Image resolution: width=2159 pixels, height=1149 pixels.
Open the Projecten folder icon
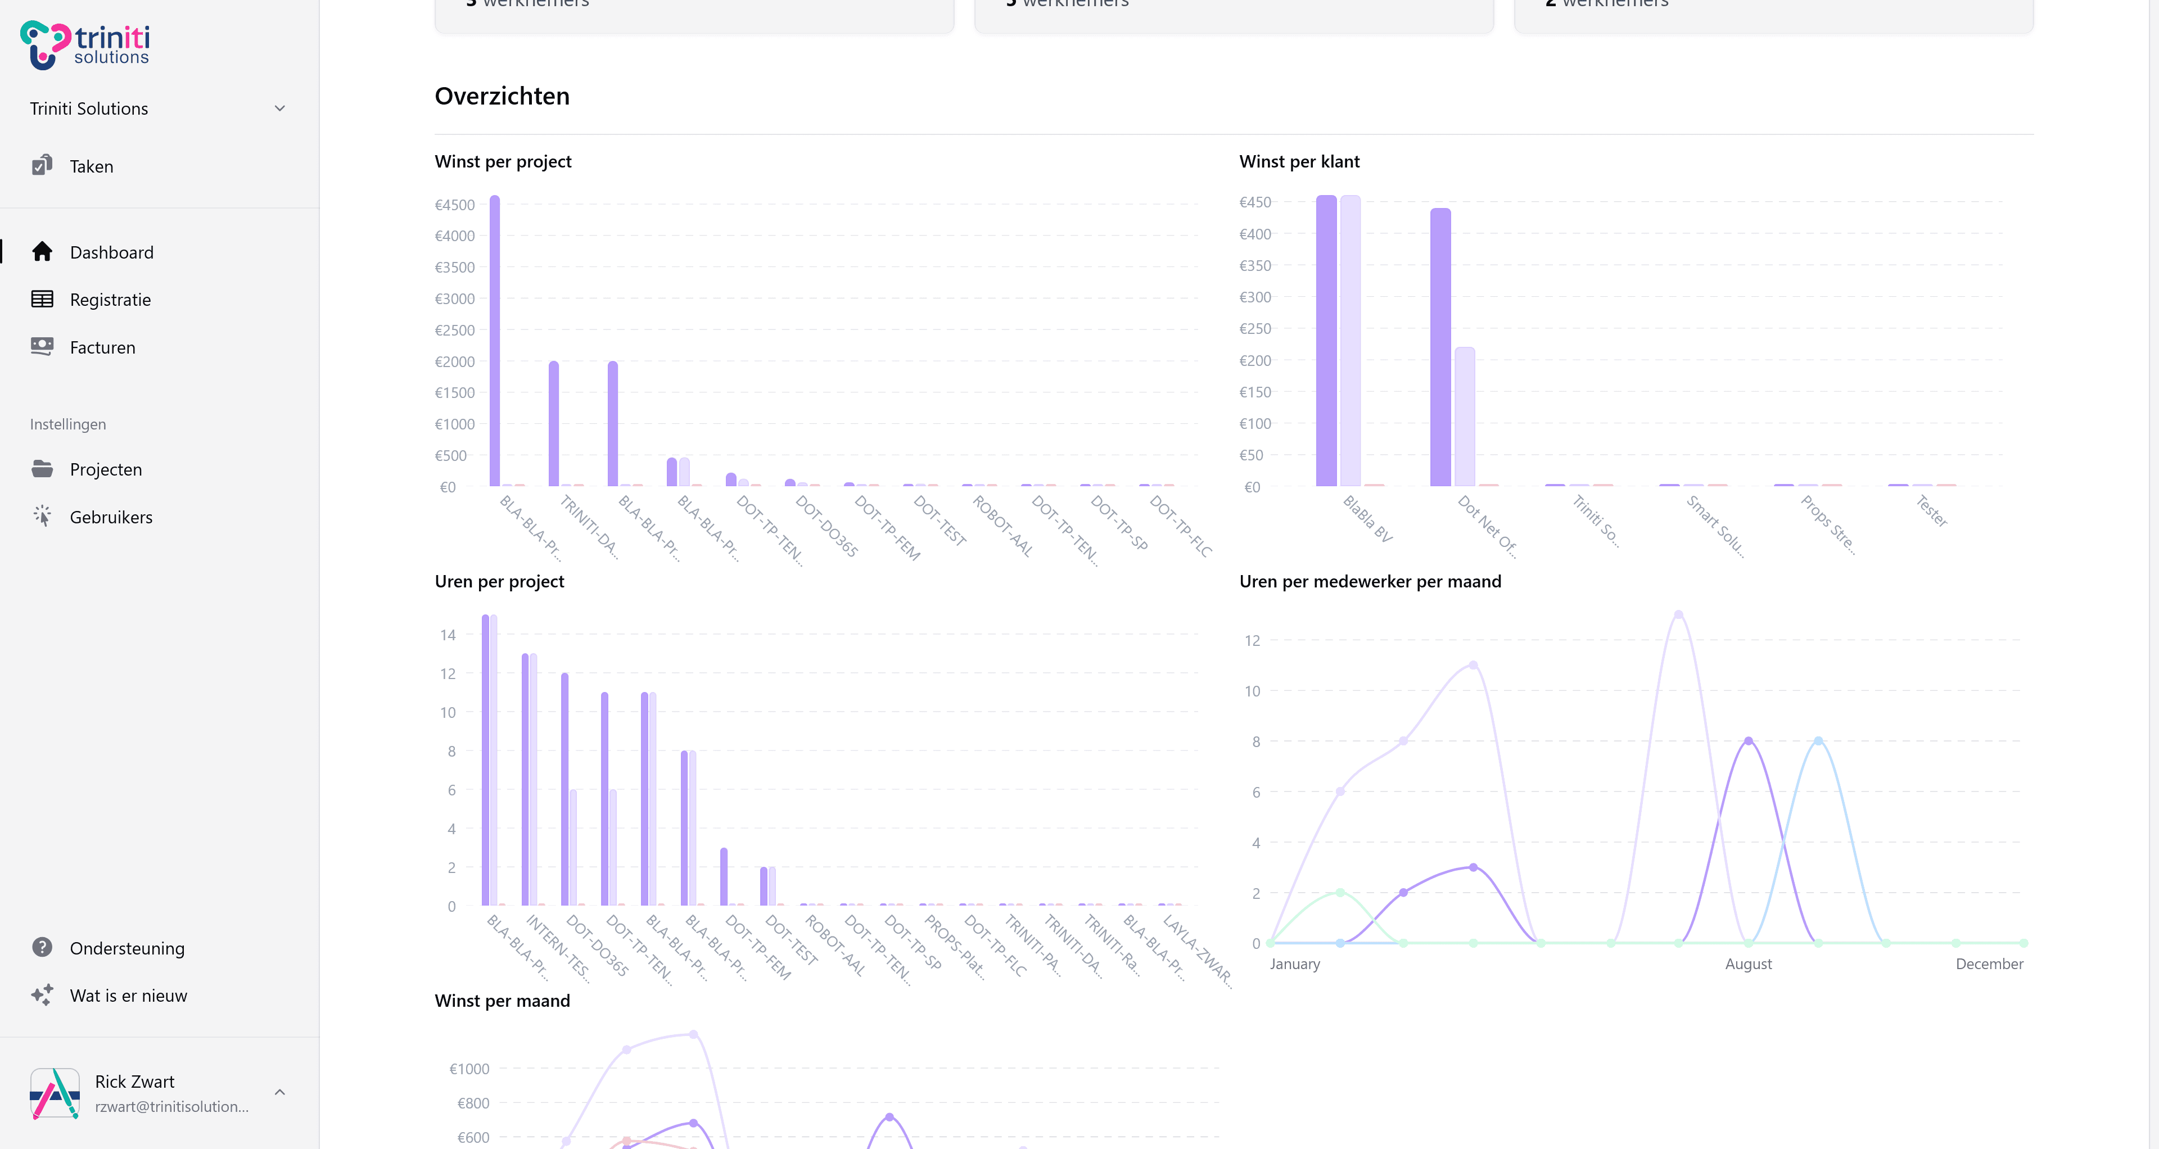(42, 468)
